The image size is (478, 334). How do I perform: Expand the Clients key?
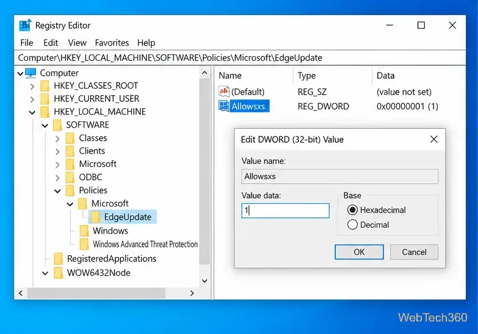tap(58, 152)
